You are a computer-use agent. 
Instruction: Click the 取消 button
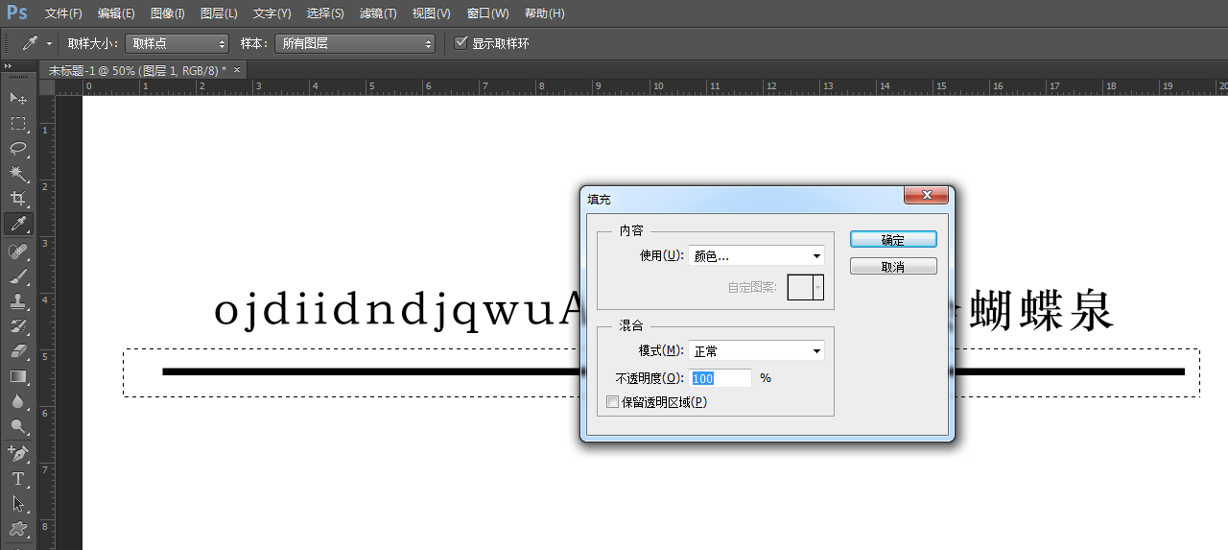[893, 267]
